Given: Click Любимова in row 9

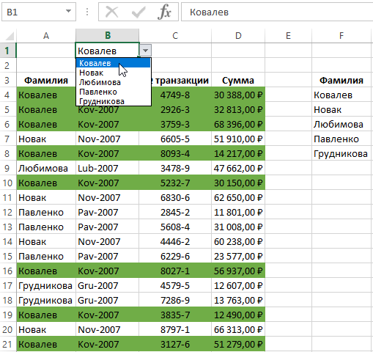Looking at the screenshot, I should [x=46, y=168].
